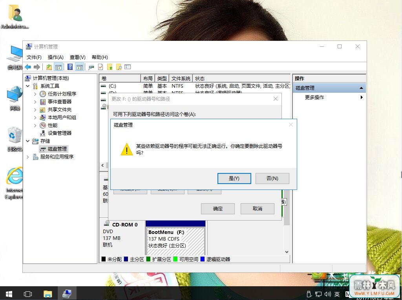Collapse the 存储 tree node

point(28,141)
